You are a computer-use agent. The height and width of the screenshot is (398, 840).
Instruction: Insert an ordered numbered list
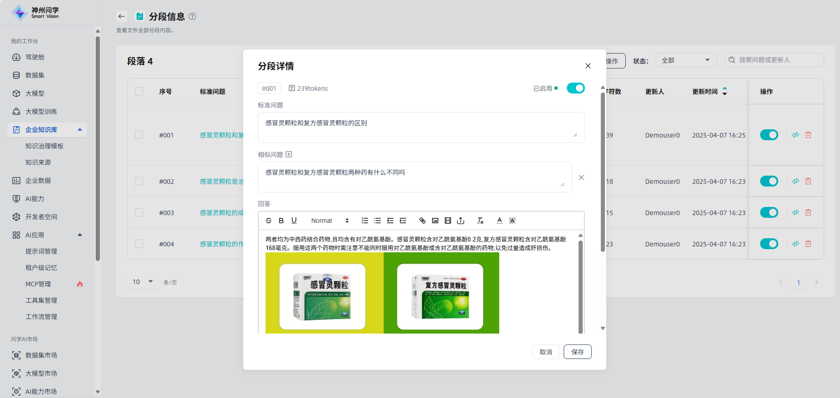[365, 221]
